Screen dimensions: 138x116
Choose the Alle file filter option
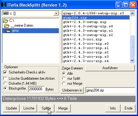[x=64, y=74]
